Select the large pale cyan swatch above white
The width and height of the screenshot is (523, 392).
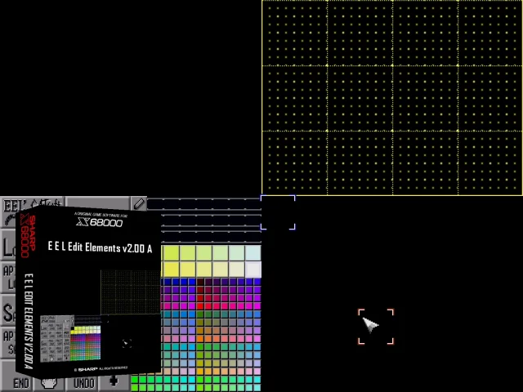[x=253, y=253]
